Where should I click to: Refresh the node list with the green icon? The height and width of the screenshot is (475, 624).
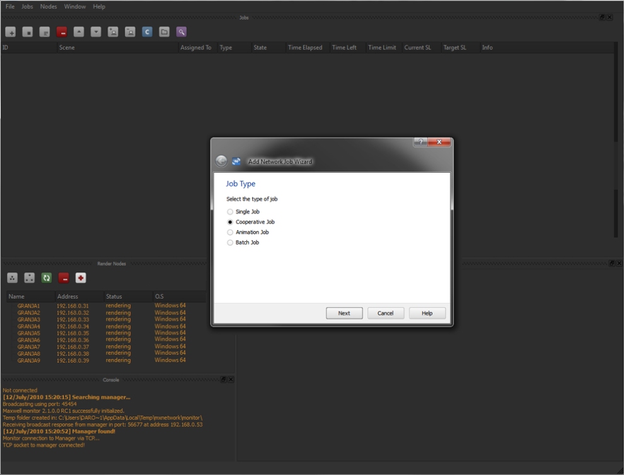pyautogui.click(x=45, y=278)
